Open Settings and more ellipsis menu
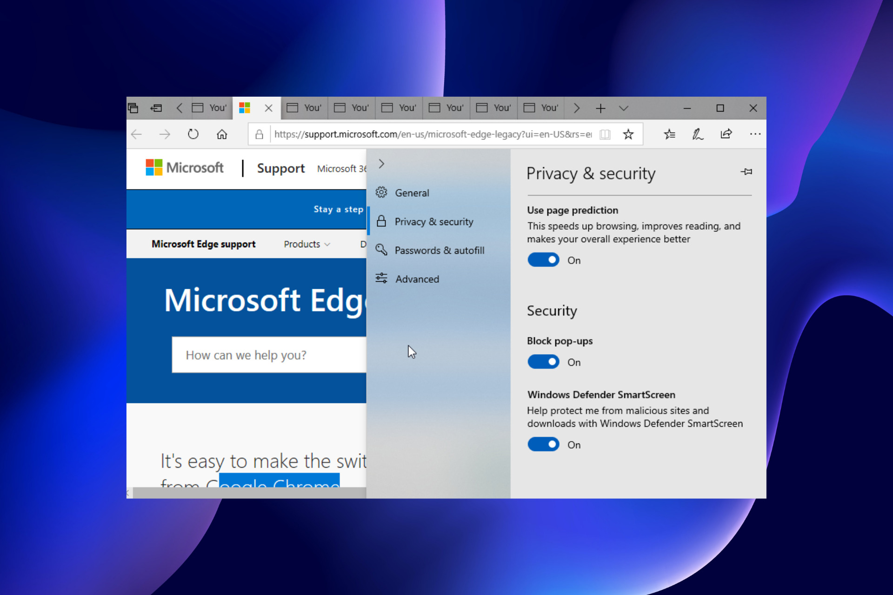The width and height of the screenshot is (893, 595). click(x=755, y=134)
